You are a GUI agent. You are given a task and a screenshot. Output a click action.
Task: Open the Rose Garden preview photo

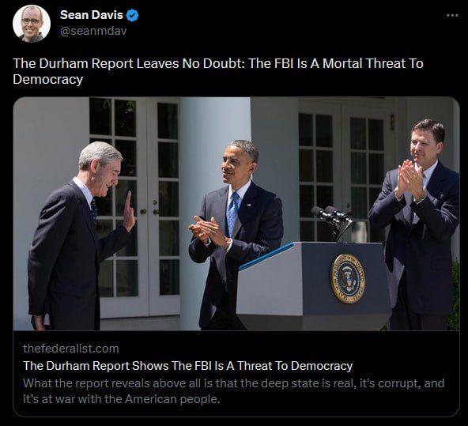pos(236,213)
